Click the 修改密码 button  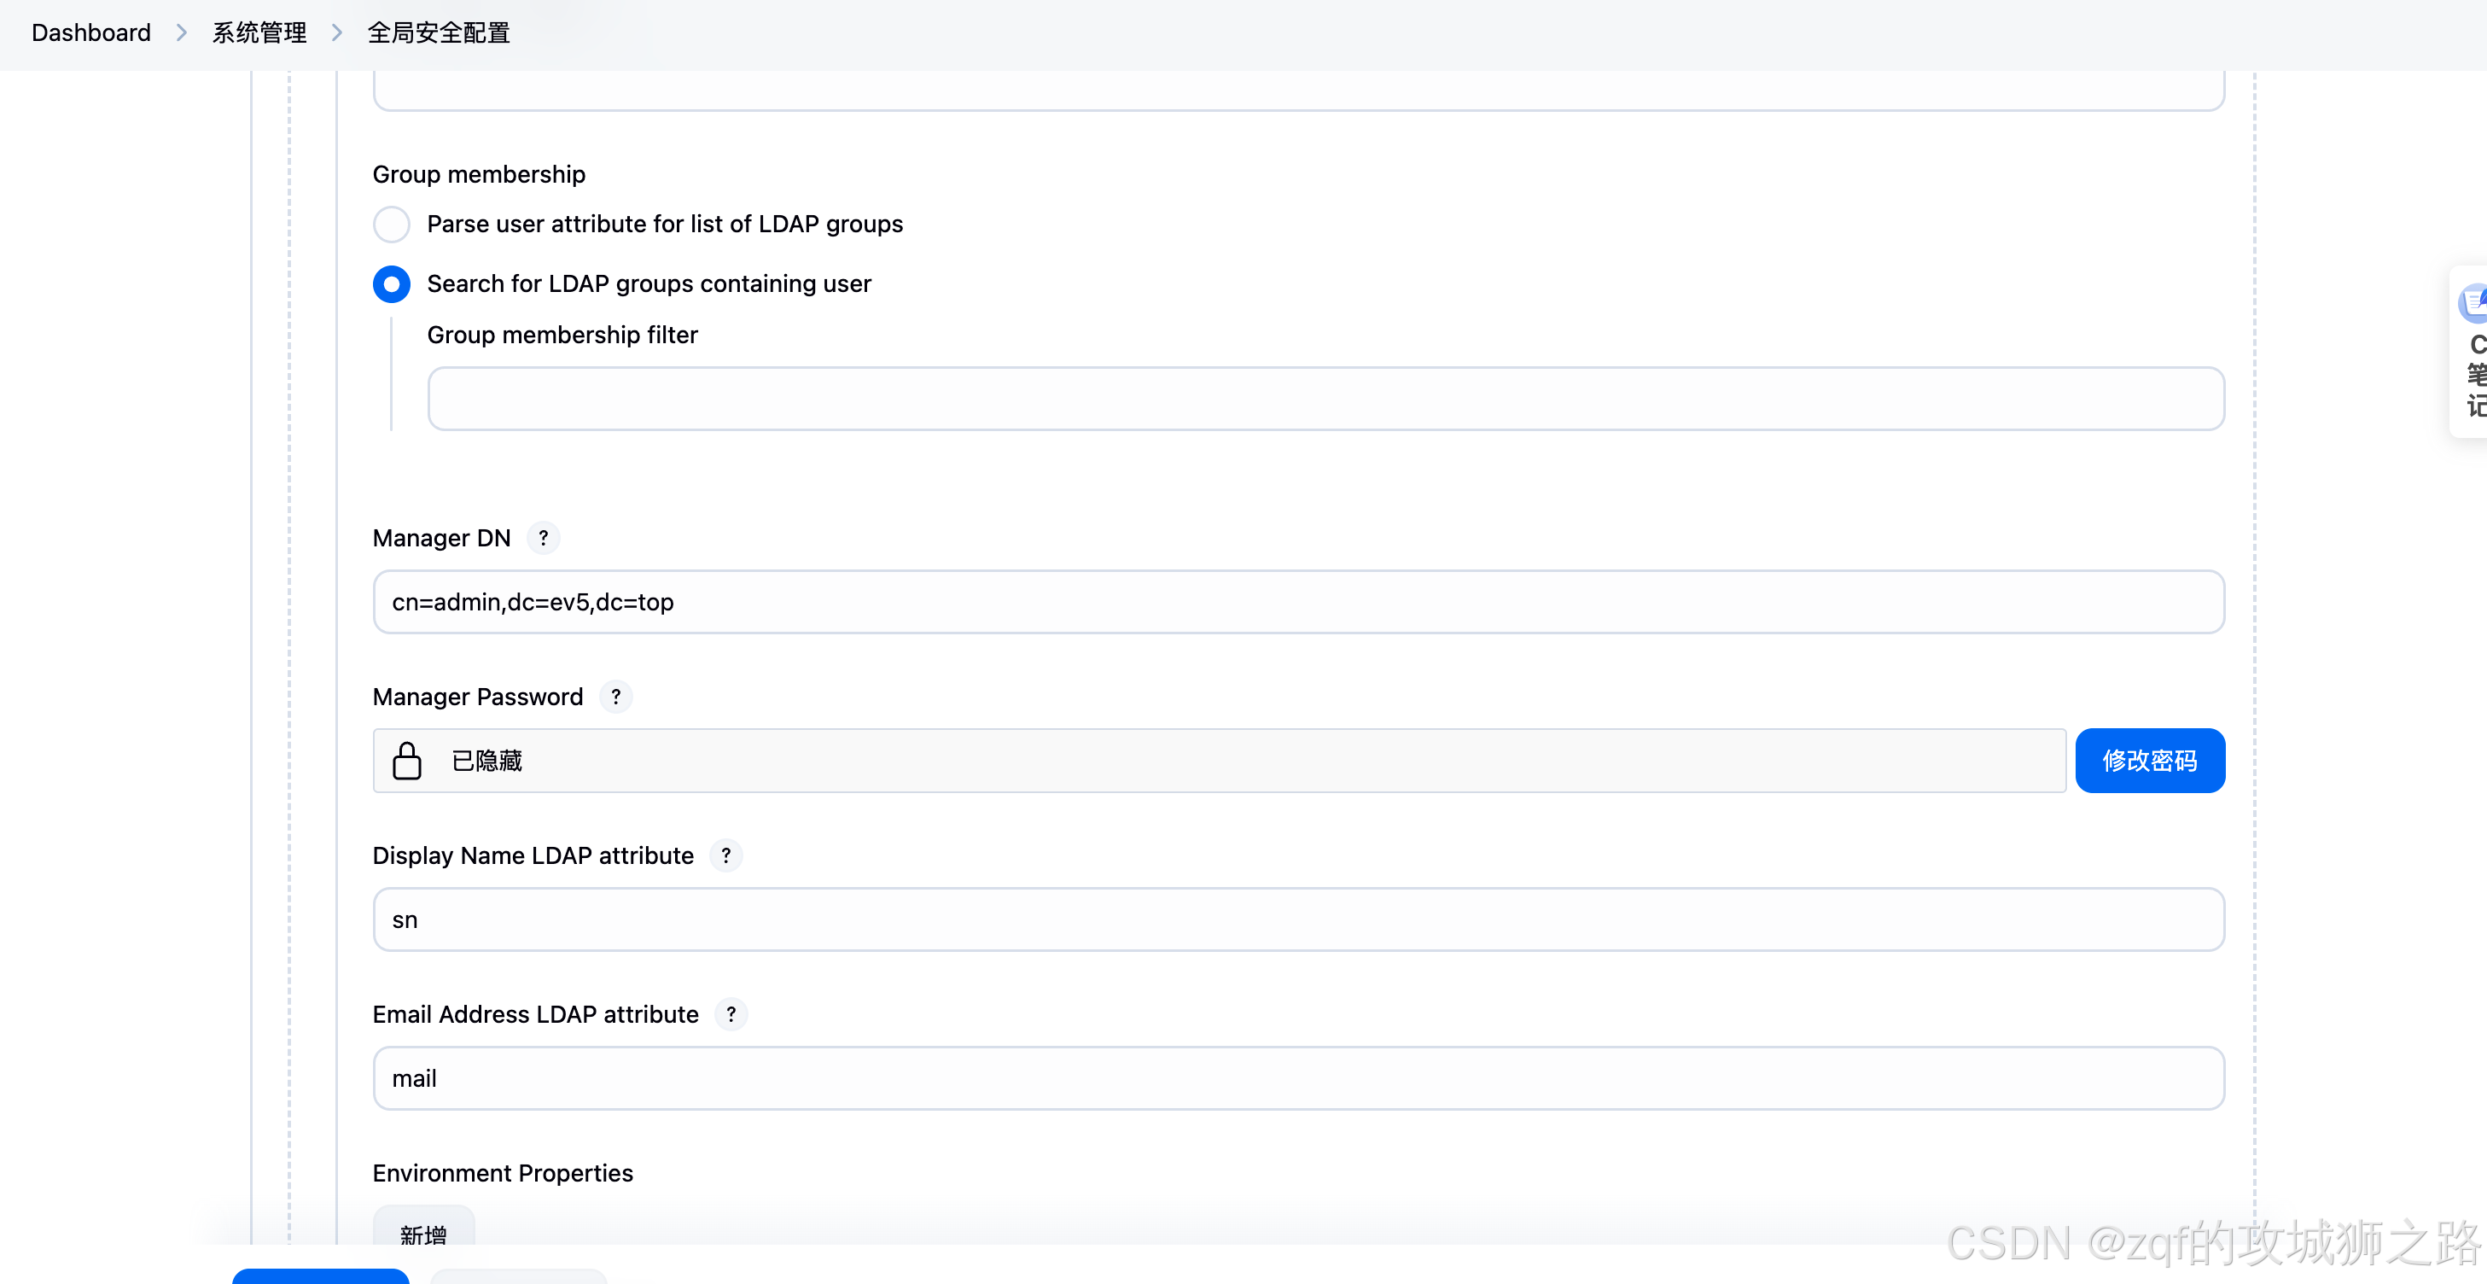point(2149,761)
